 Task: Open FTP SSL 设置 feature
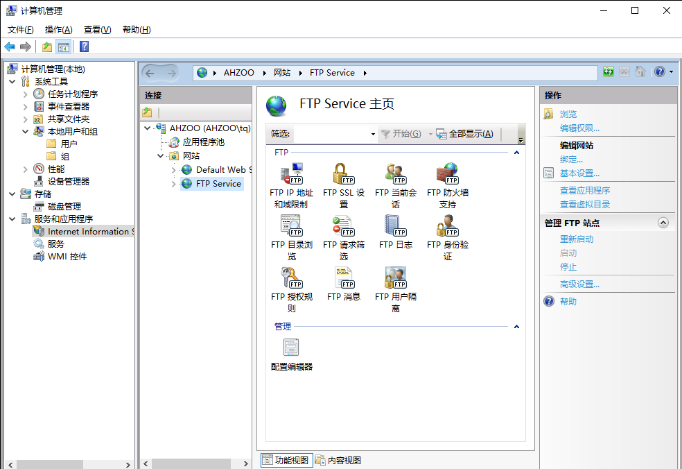(x=344, y=186)
